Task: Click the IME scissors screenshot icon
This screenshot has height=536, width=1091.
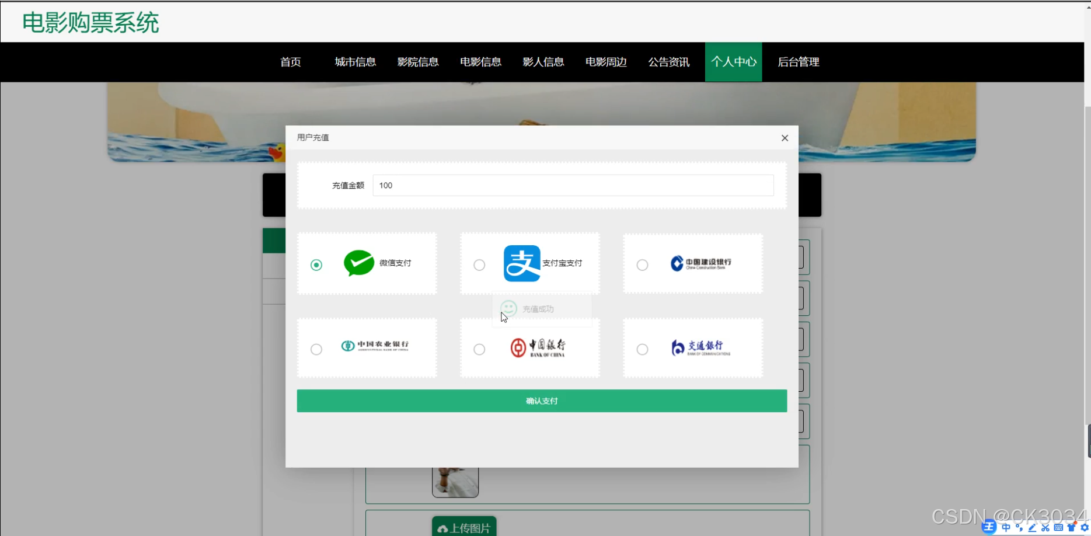Action: pos(1045,527)
